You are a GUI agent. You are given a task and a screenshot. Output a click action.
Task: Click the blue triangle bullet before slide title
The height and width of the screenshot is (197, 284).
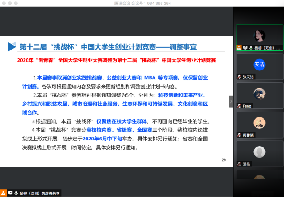12,46
